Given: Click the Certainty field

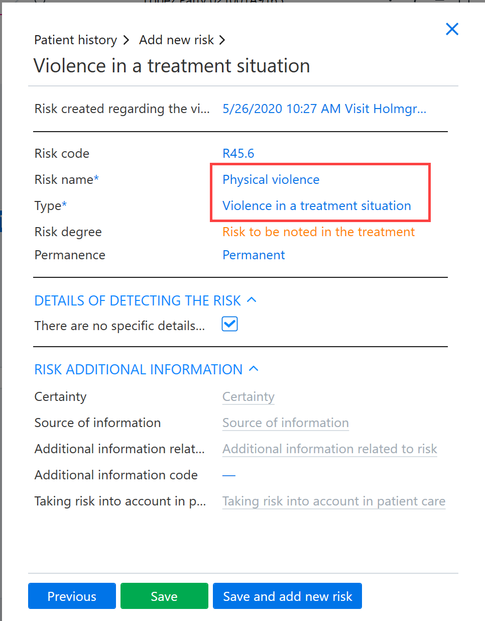Looking at the screenshot, I should (x=249, y=397).
